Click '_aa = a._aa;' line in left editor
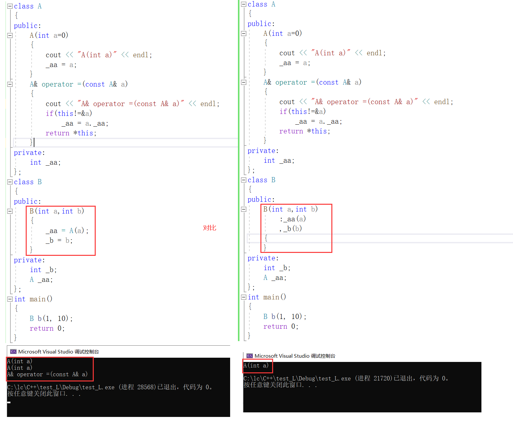The width and height of the screenshot is (513, 428). pos(85,123)
